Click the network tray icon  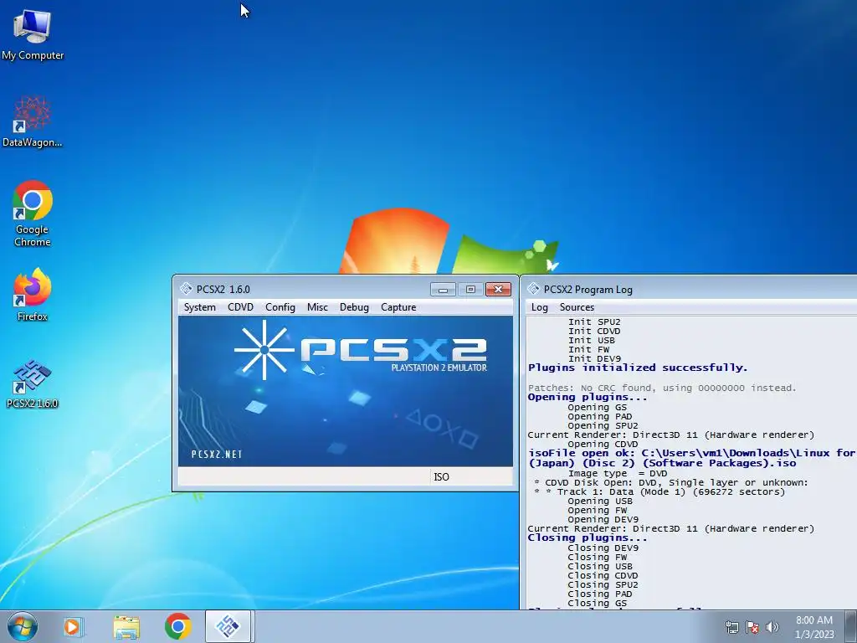point(731,627)
